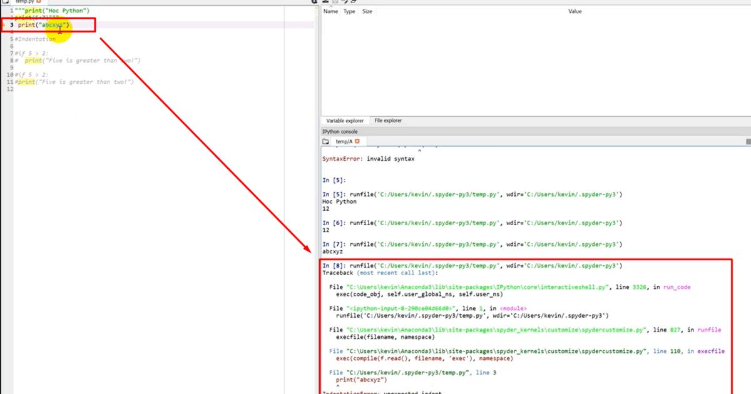Open temp.py line 3 traceback link
The width and height of the screenshot is (751, 394).
tap(407, 373)
